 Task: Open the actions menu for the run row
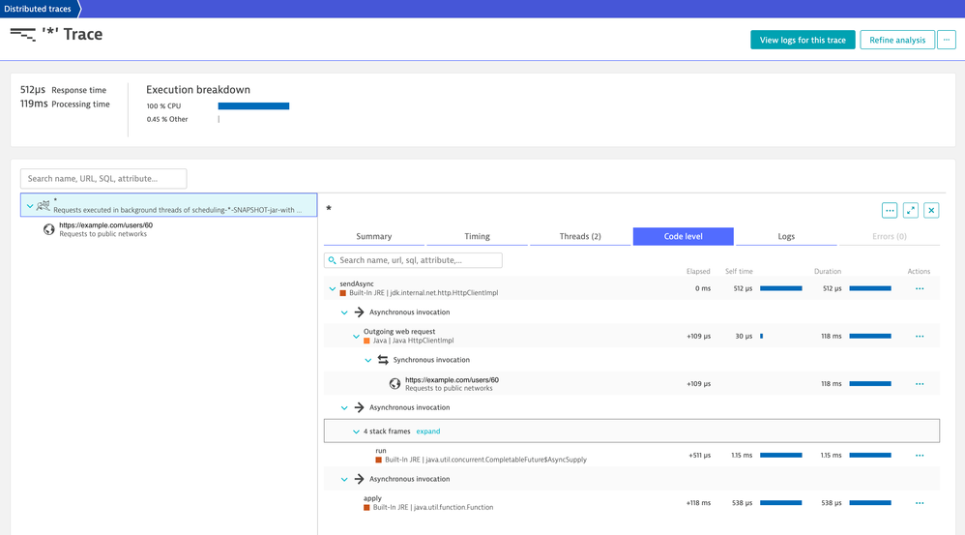click(920, 455)
